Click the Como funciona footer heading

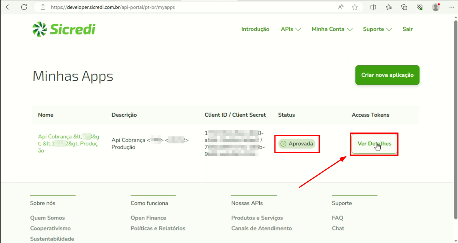pyautogui.click(x=149, y=203)
